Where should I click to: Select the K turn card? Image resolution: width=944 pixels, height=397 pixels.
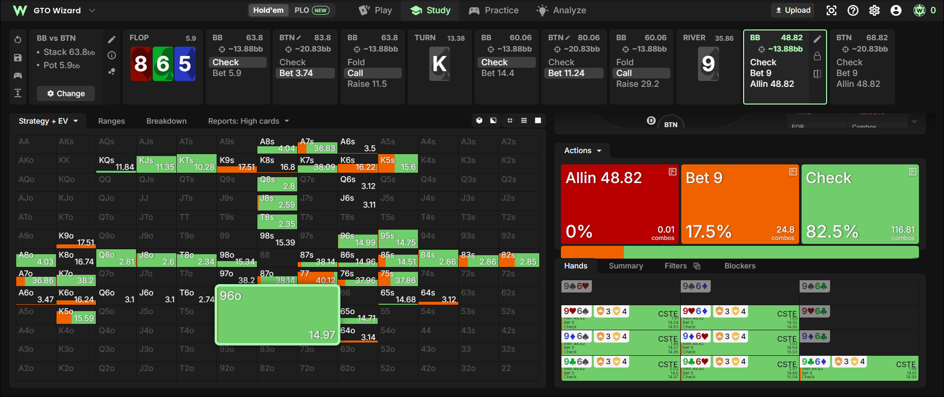(x=440, y=64)
